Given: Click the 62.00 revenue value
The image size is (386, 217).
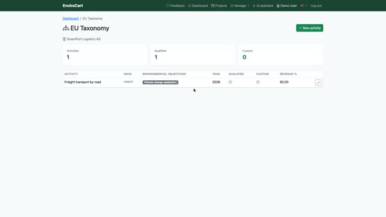Looking at the screenshot, I should tap(284, 82).
